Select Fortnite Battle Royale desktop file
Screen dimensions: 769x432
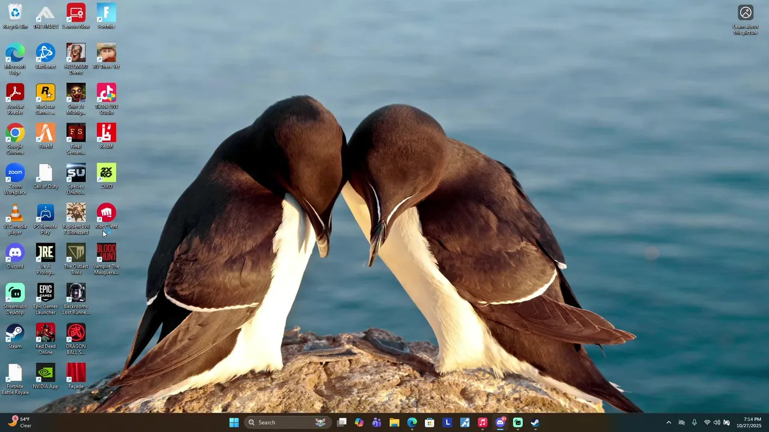[15, 379]
